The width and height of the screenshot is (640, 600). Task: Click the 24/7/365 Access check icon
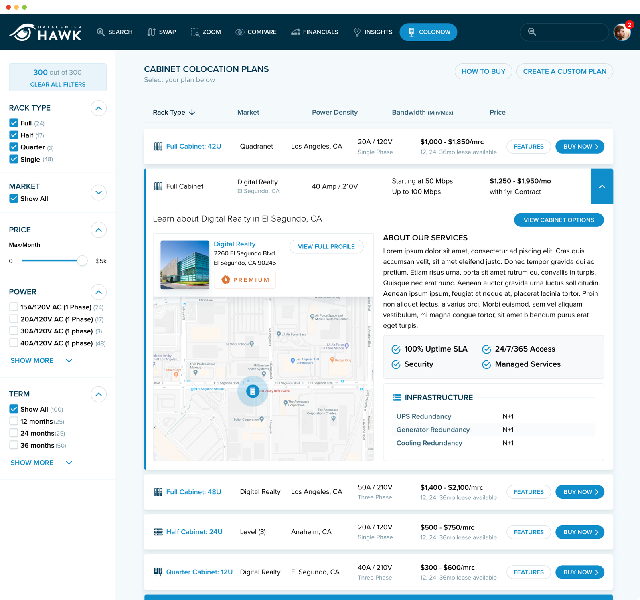(486, 349)
